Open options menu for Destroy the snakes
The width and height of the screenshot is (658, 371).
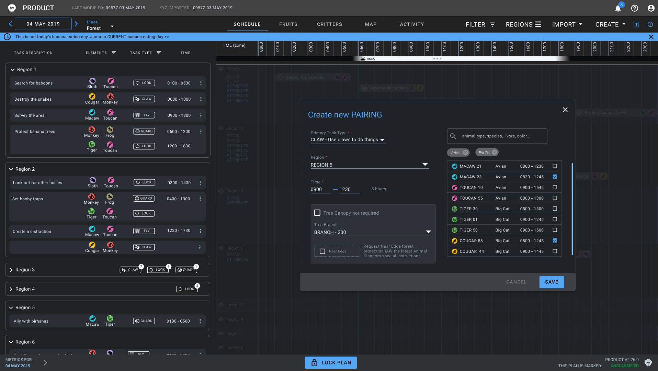click(x=201, y=99)
